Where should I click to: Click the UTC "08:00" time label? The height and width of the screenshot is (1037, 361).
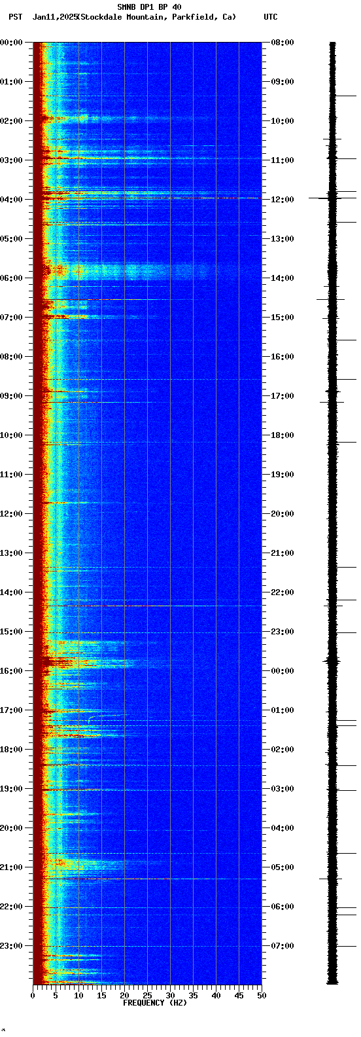pyautogui.click(x=283, y=43)
